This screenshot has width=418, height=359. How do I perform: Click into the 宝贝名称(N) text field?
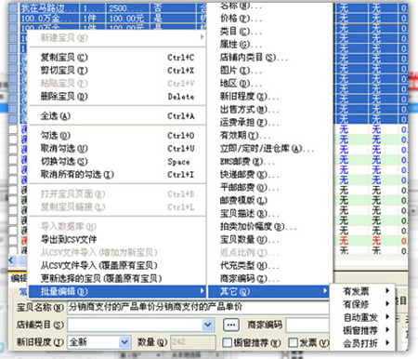click(x=198, y=307)
